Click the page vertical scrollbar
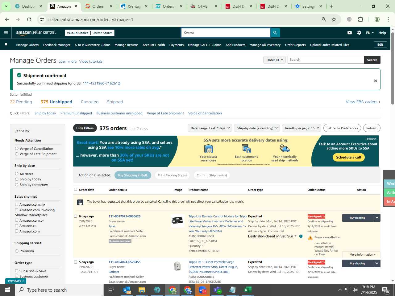395x296 pixels. tap(393, 68)
